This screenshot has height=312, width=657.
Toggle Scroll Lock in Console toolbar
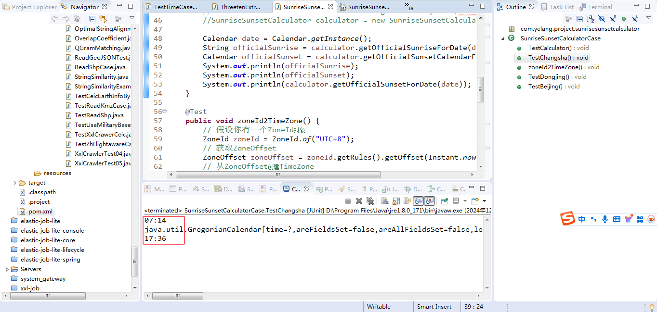pos(396,201)
